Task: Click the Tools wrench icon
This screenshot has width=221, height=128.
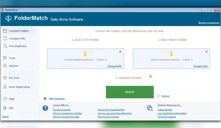Action: click(5, 58)
